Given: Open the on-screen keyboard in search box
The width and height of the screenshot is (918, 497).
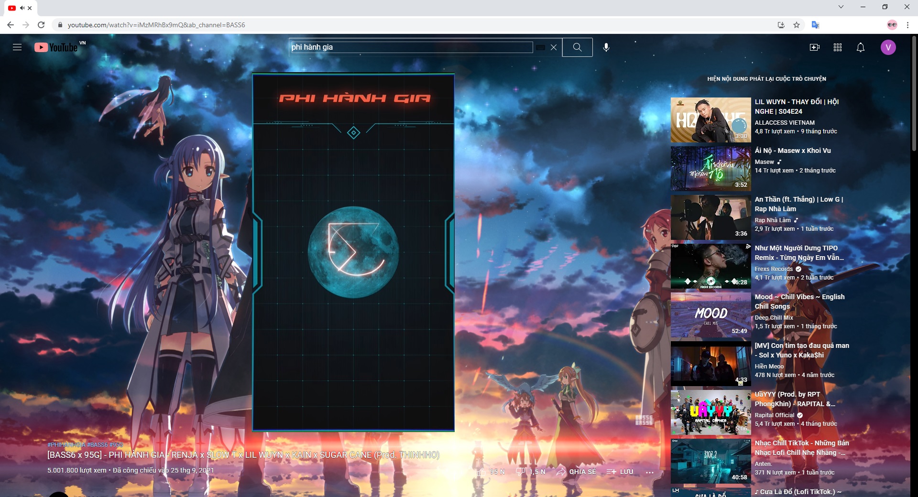Looking at the screenshot, I should (541, 47).
